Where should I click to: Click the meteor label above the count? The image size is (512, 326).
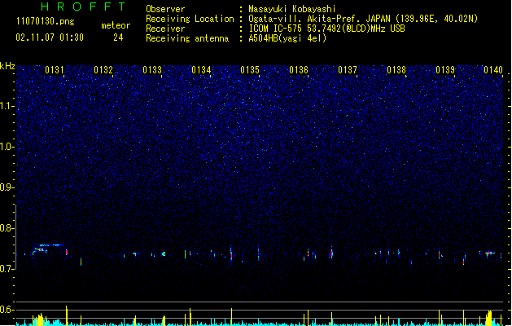pyautogui.click(x=116, y=25)
